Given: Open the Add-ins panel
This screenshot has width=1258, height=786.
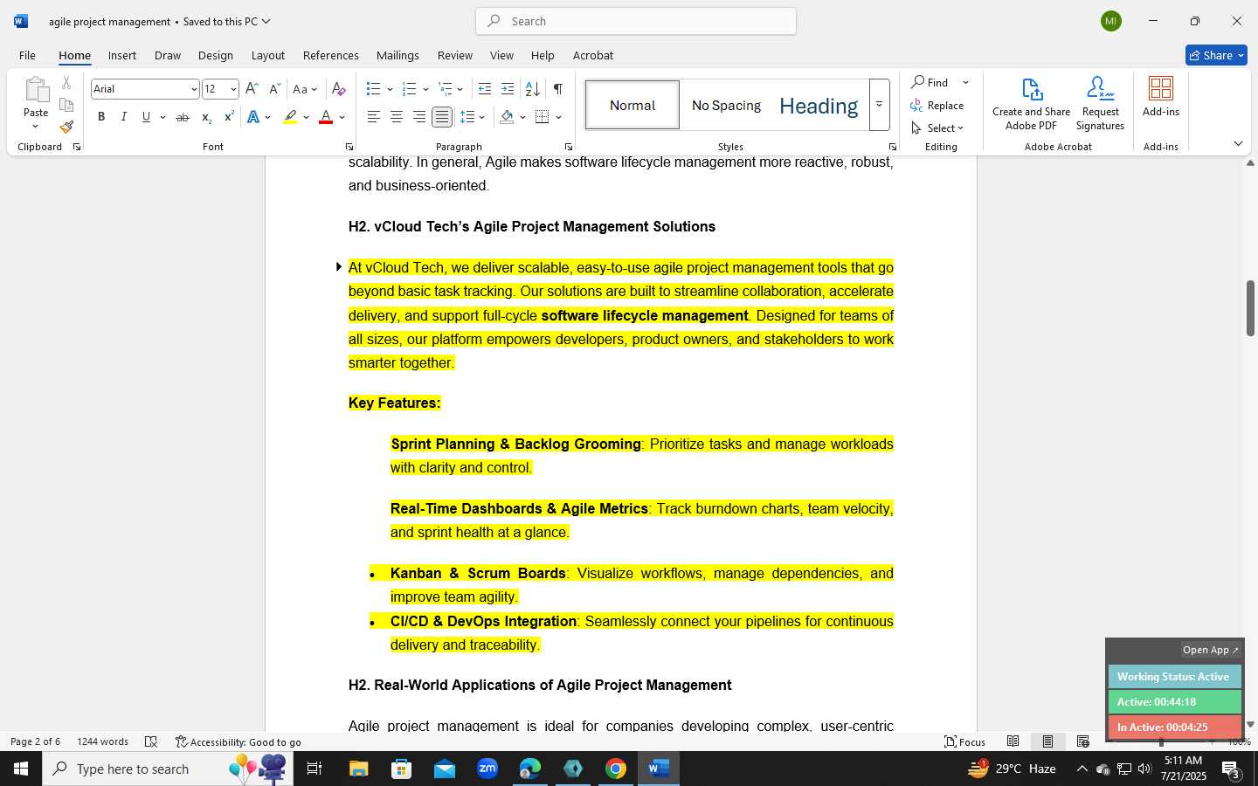Looking at the screenshot, I should click(x=1161, y=97).
